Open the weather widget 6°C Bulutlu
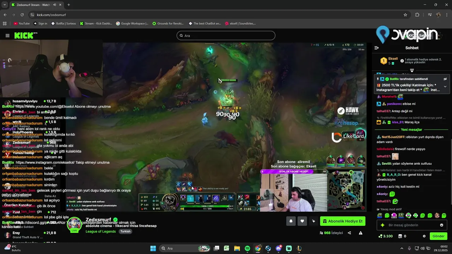Viewport: 452px width, 254px height. point(13,248)
